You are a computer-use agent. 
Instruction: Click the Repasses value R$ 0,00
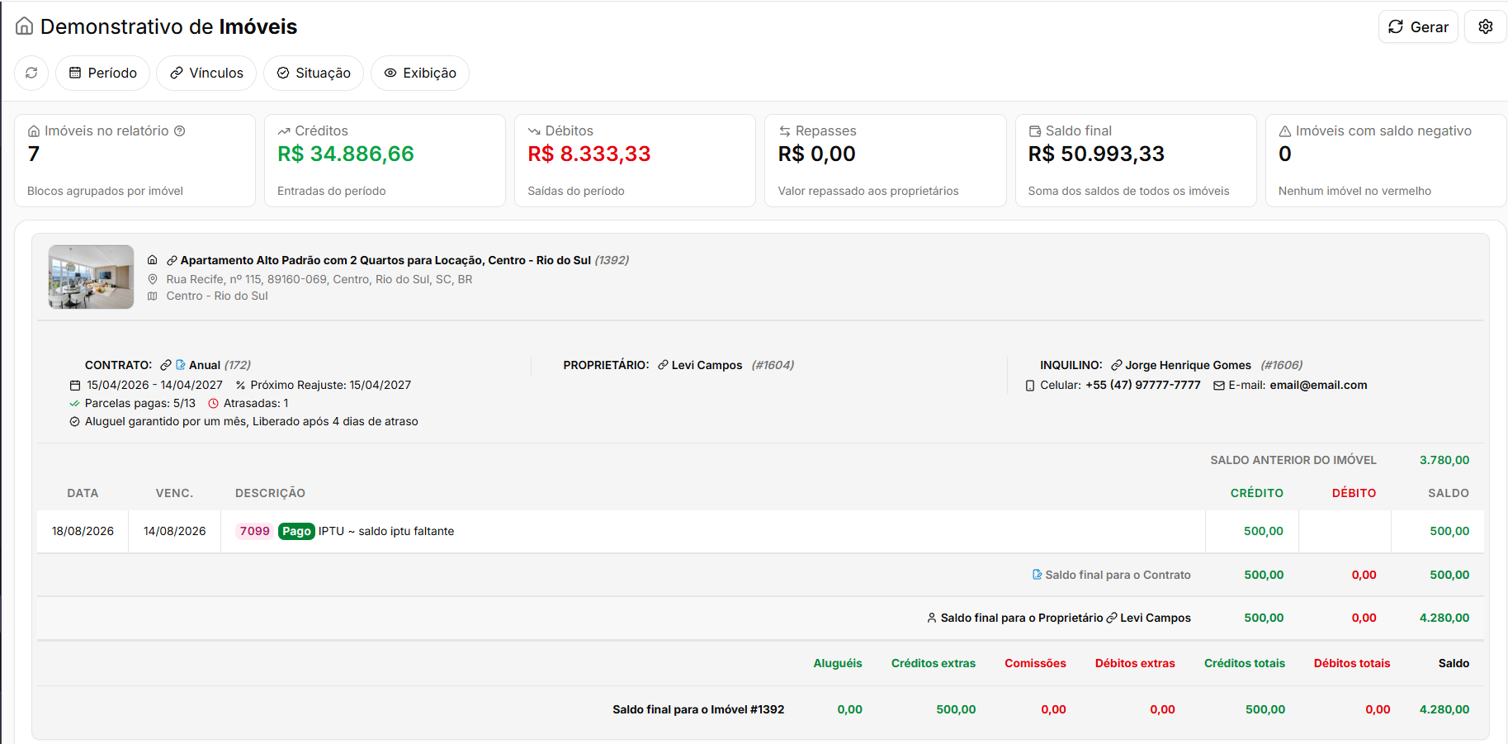tap(816, 154)
